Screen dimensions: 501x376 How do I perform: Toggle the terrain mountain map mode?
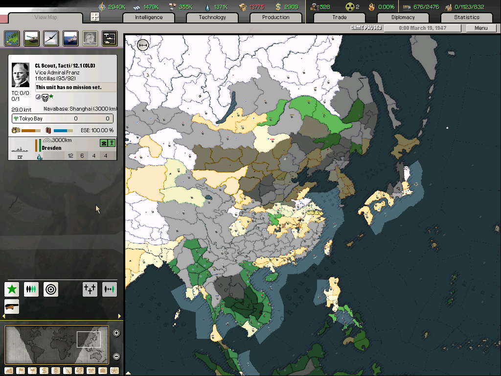tap(9, 371)
